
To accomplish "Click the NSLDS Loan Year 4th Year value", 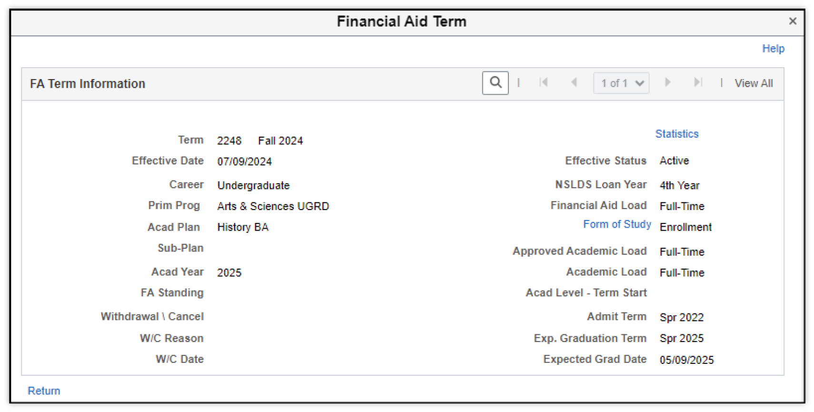I will [x=679, y=185].
